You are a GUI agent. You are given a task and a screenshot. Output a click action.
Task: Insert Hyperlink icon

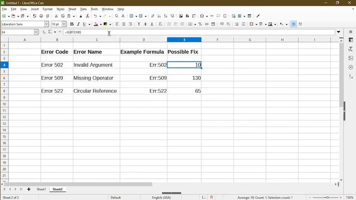tap(212, 16)
